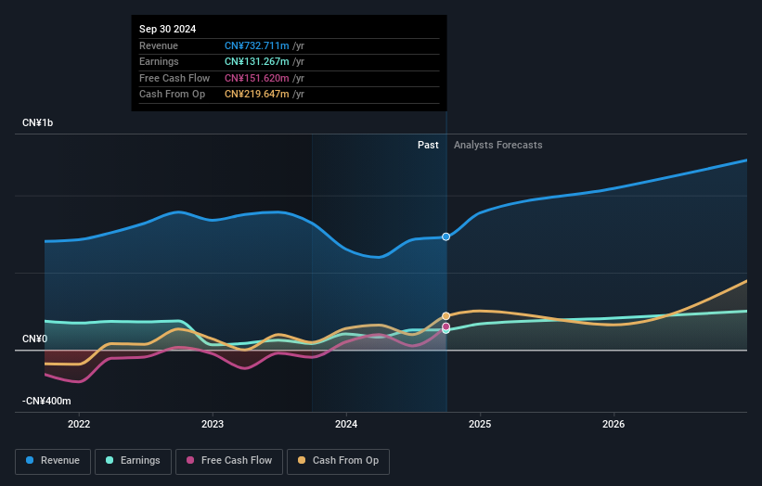This screenshot has height=486, width=762.
Task: Click the Analysts Forecasts label
Action: (x=498, y=145)
